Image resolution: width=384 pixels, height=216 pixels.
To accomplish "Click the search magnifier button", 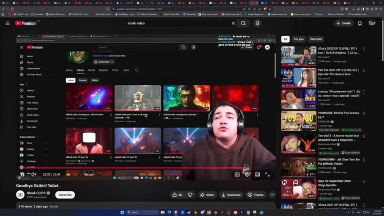I will [243, 23].
